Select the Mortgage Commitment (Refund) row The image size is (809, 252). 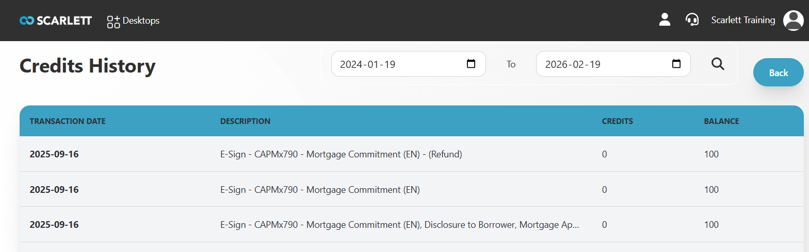341,154
